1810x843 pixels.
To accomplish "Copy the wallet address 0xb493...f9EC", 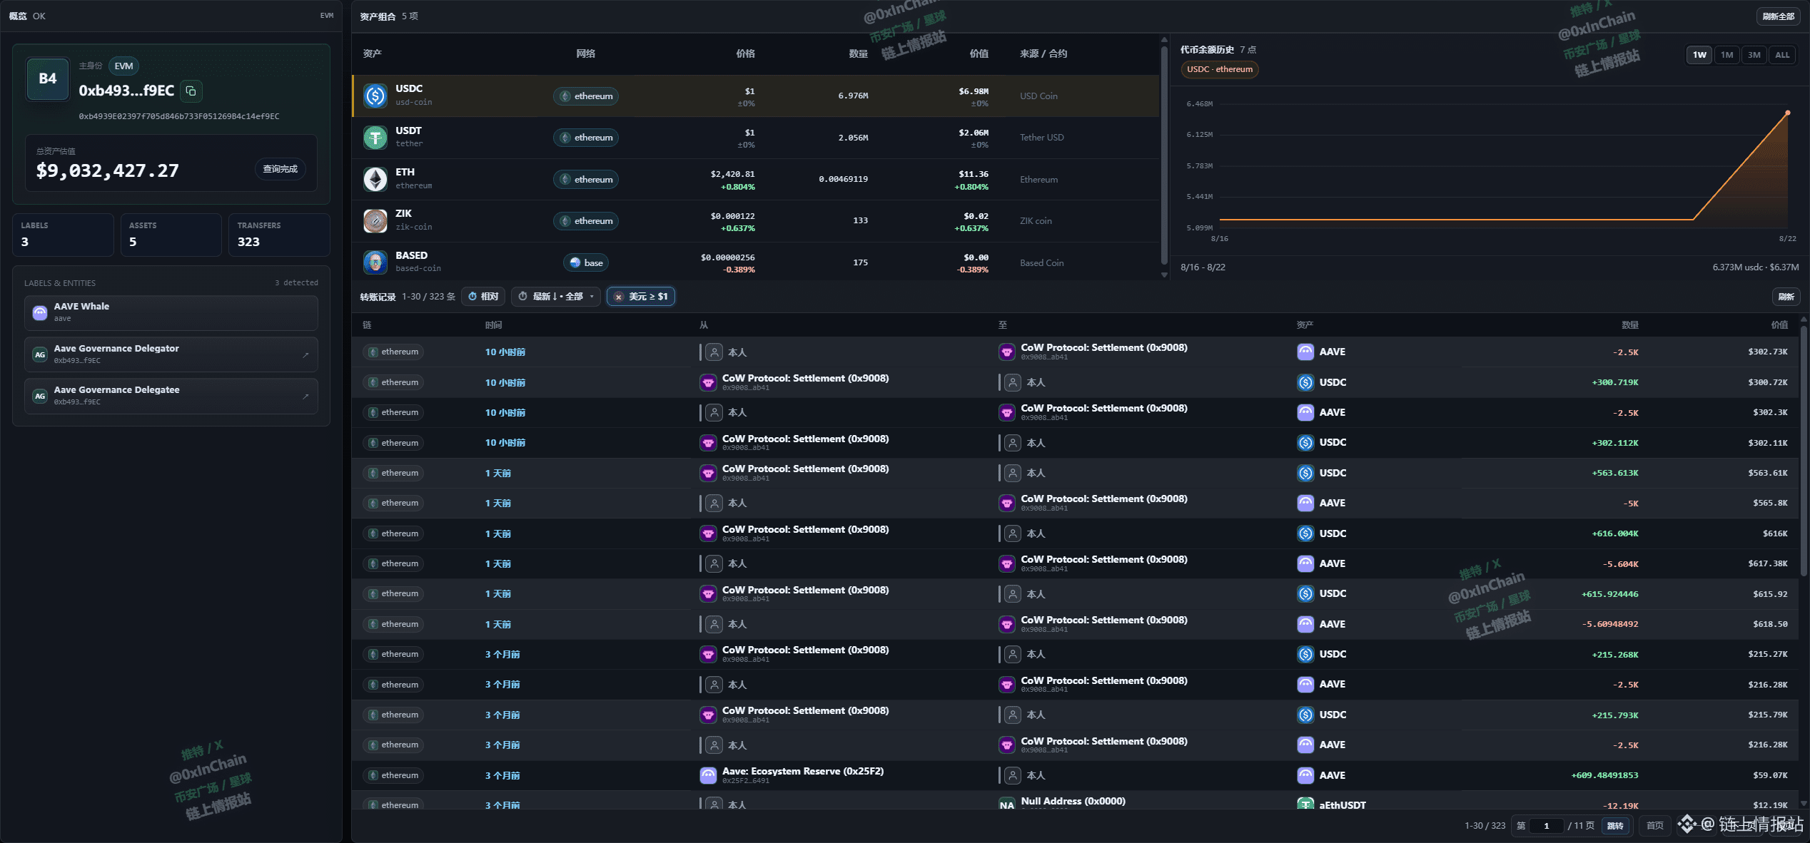I will pos(191,91).
